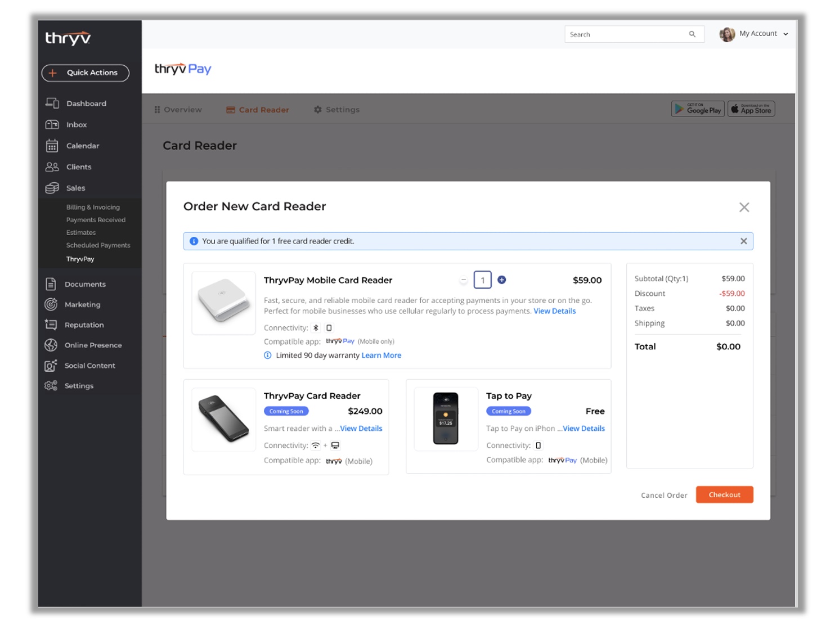Open the Clients sidebar icon
Image resolution: width=835 pixels, height=639 pixels.
52,166
